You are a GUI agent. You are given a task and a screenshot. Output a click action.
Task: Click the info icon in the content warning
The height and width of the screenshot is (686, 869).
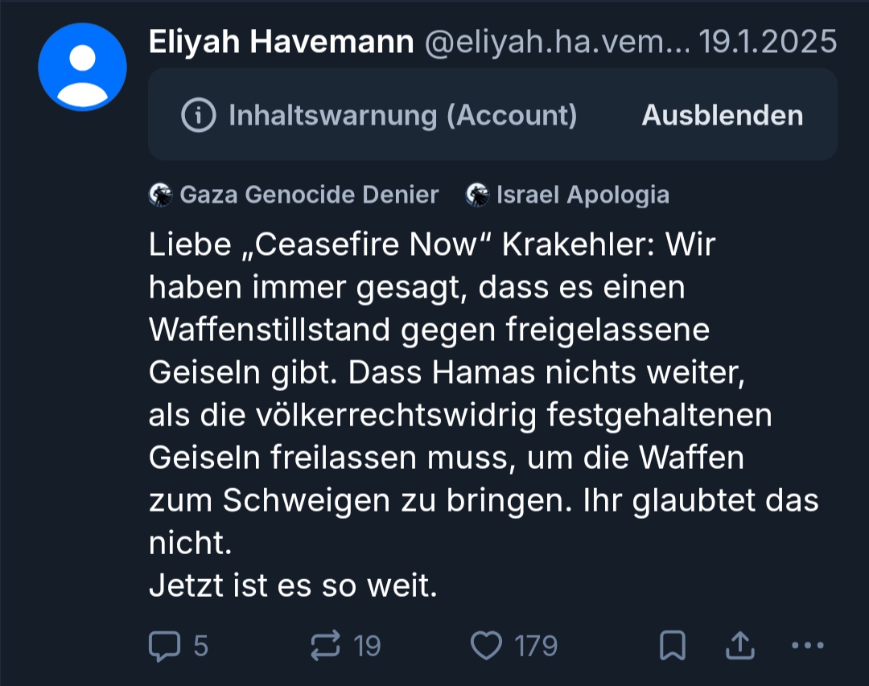click(199, 116)
